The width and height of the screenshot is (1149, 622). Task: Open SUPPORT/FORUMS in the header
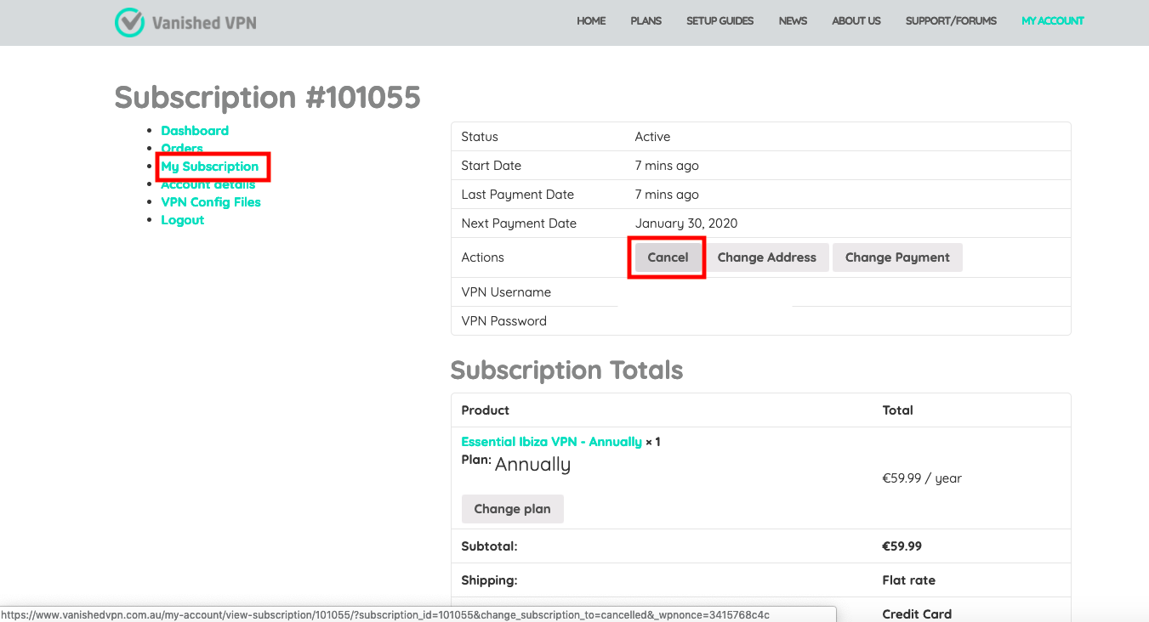pos(951,21)
